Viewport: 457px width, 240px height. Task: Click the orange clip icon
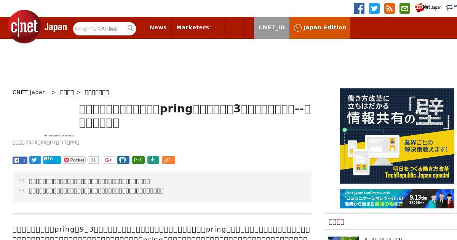coord(168,160)
